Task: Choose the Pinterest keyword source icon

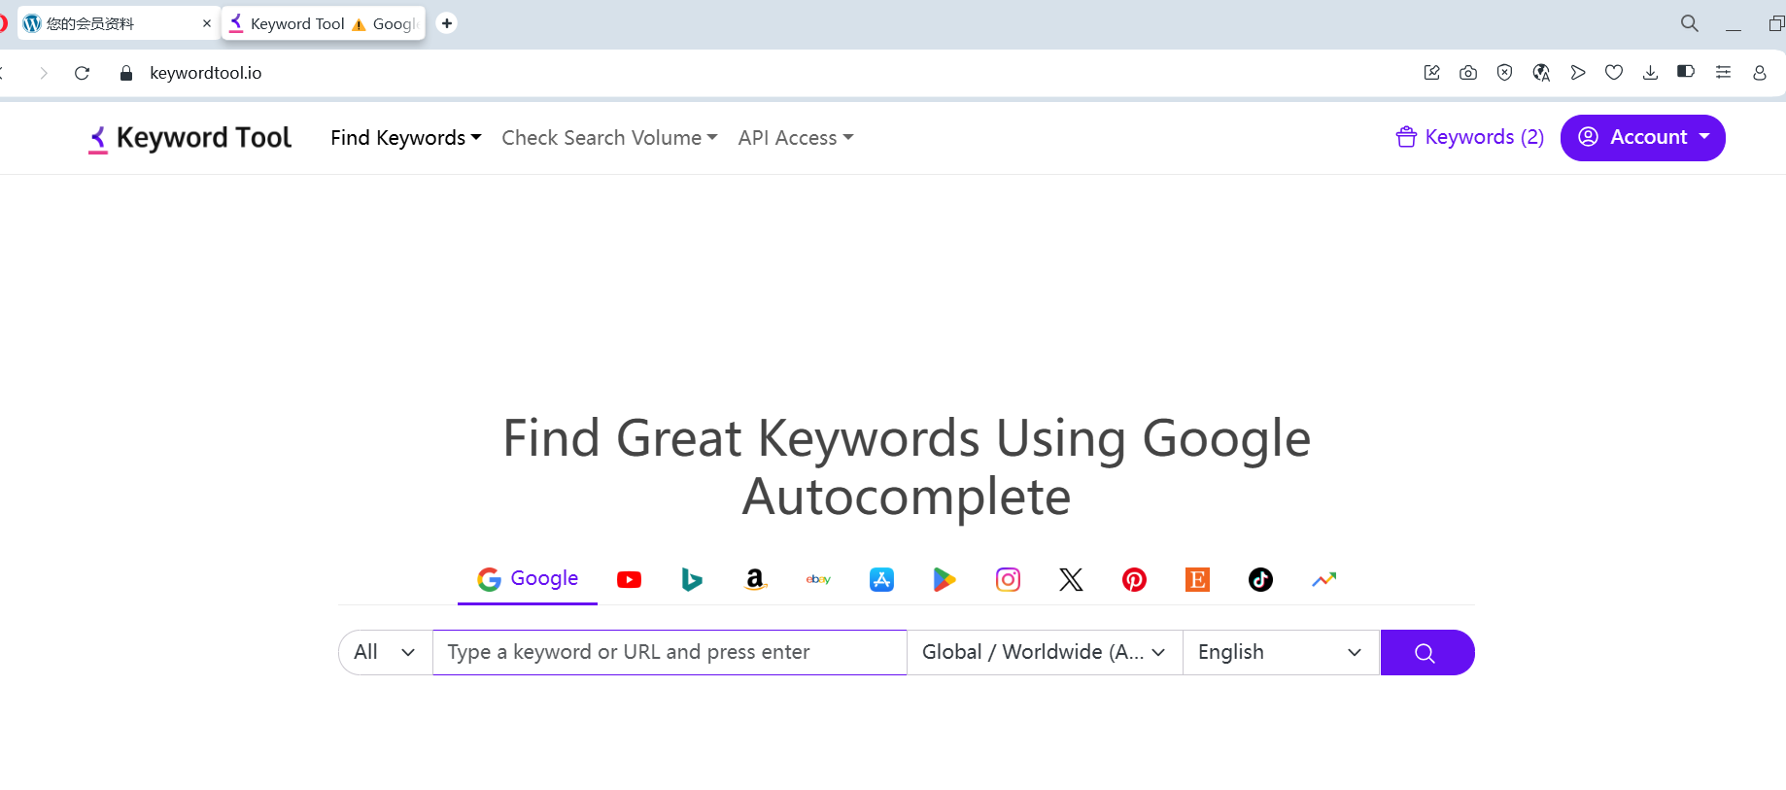Action: tap(1134, 580)
